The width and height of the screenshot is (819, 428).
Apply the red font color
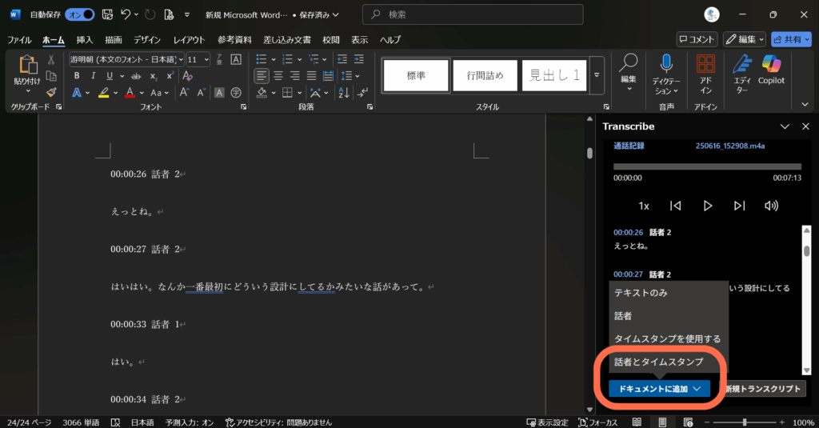point(130,93)
